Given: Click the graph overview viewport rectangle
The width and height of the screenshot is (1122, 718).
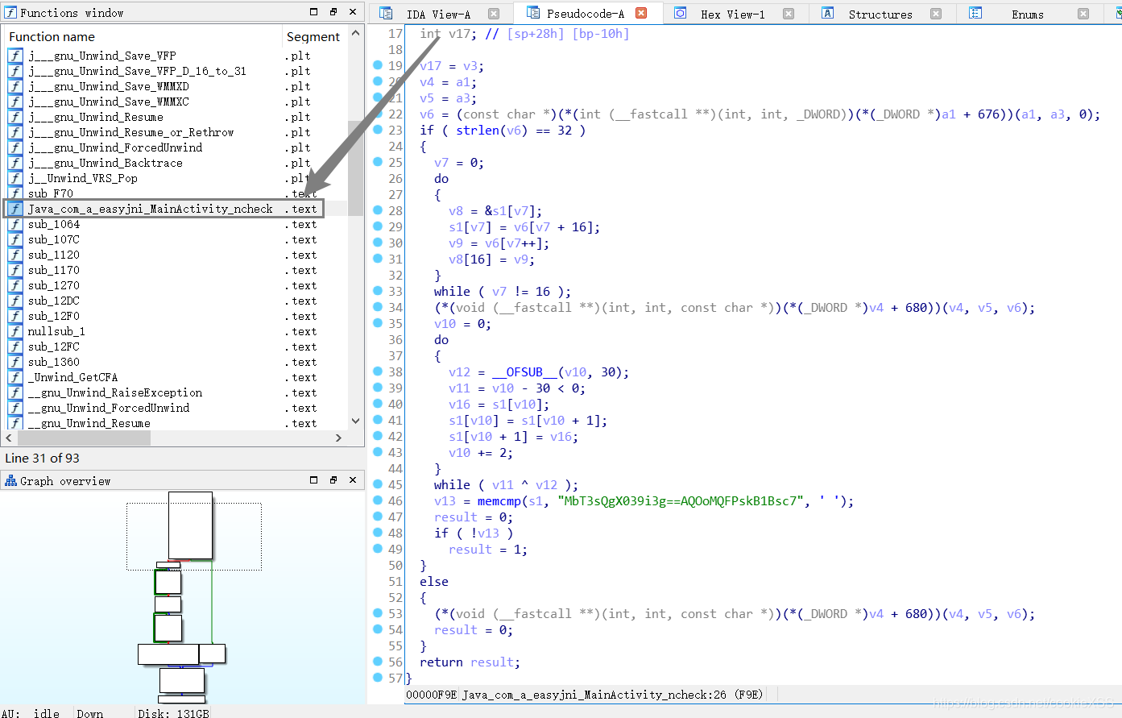Looking at the screenshot, I should (194, 537).
